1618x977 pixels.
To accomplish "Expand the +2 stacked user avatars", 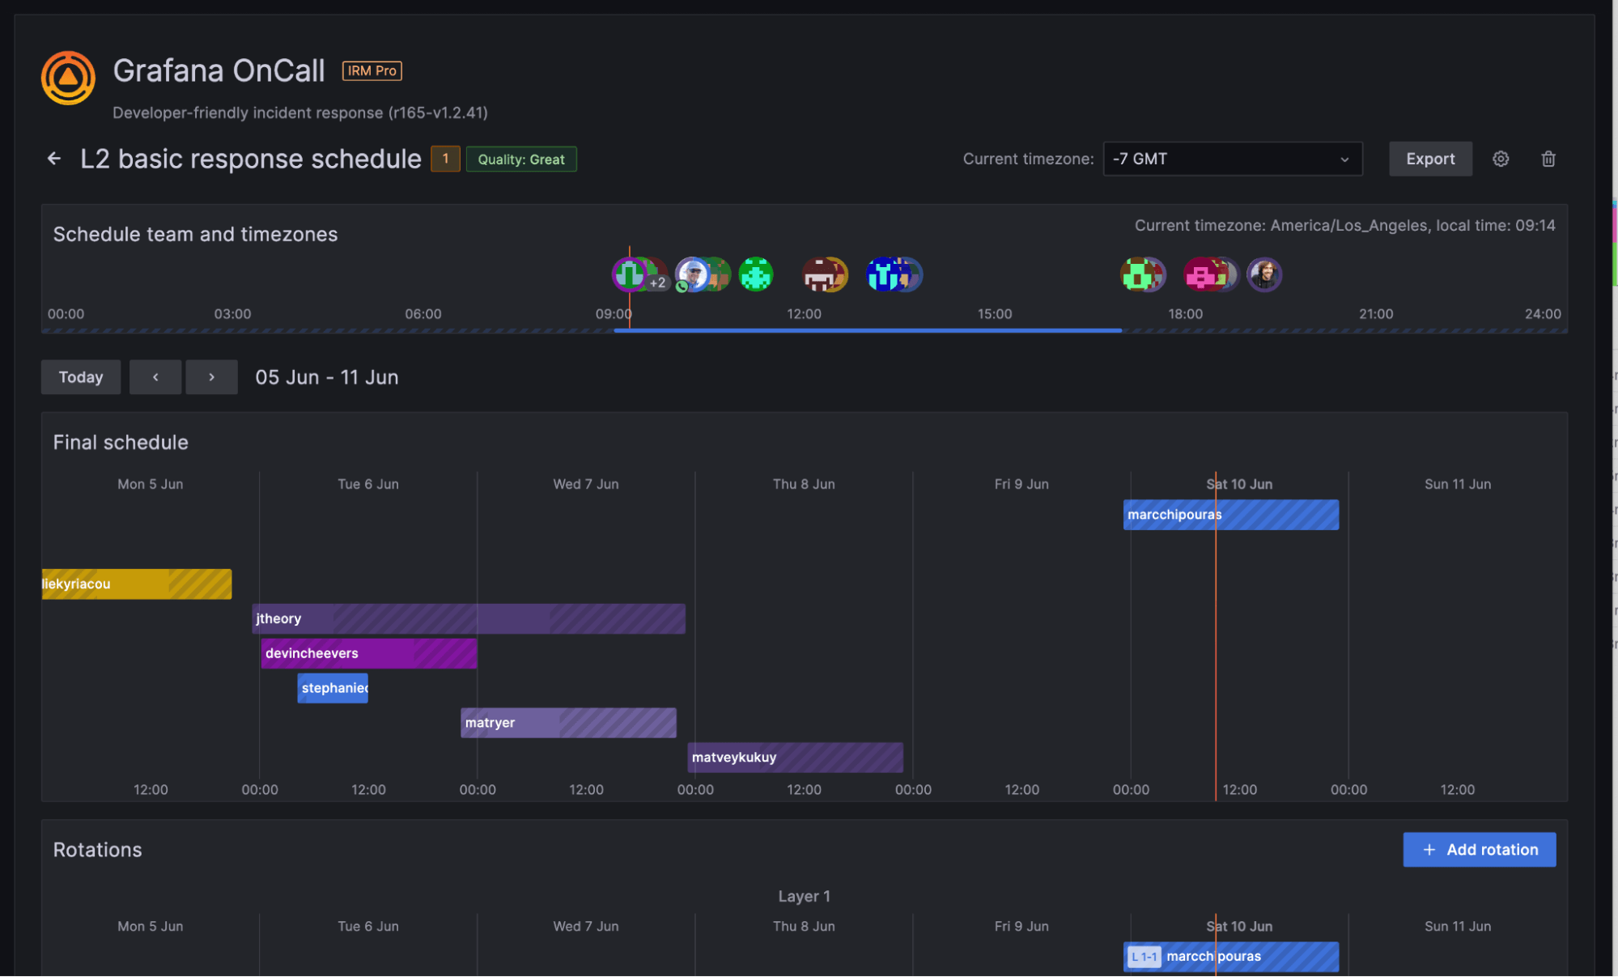I will tap(657, 282).
